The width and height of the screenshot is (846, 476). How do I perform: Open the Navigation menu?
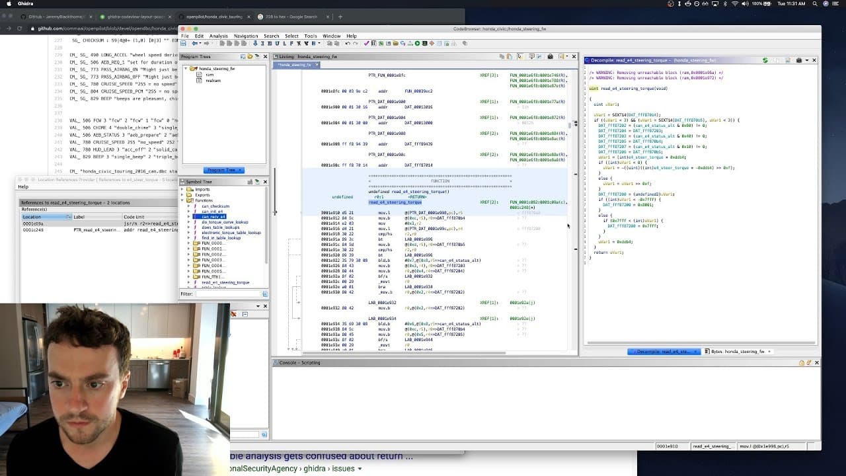click(246, 36)
